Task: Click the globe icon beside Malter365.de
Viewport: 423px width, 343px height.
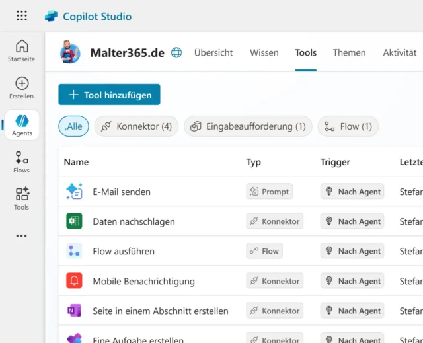Action: (x=176, y=53)
